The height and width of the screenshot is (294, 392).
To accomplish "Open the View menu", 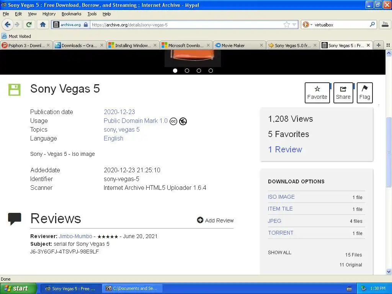I will pyautogui.click(x=32, y=14).
